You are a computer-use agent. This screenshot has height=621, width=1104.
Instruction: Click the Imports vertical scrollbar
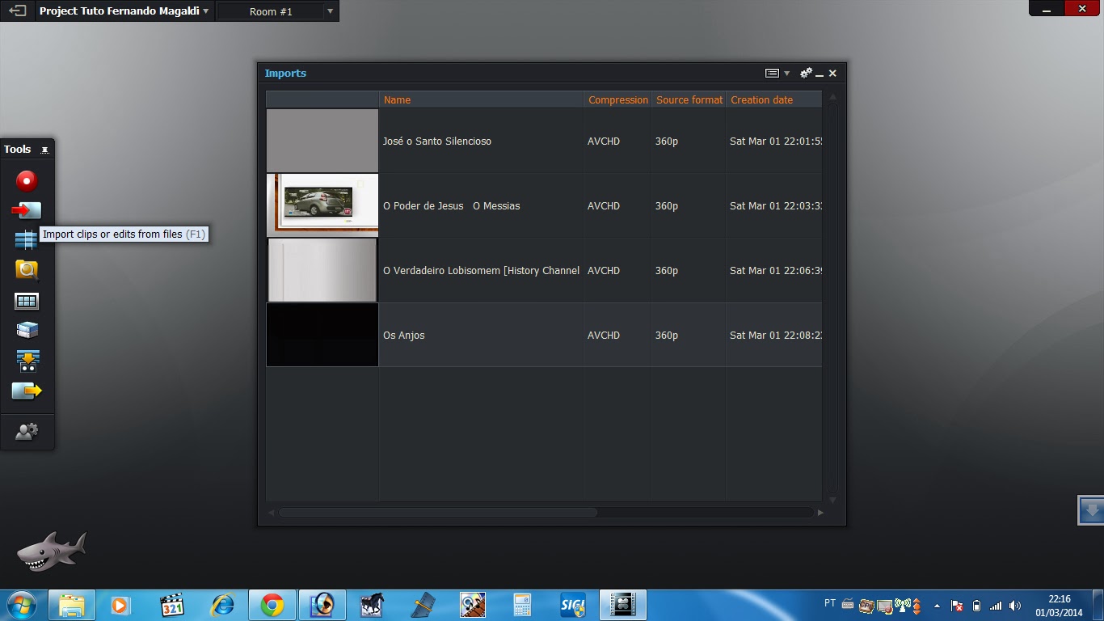832,299
